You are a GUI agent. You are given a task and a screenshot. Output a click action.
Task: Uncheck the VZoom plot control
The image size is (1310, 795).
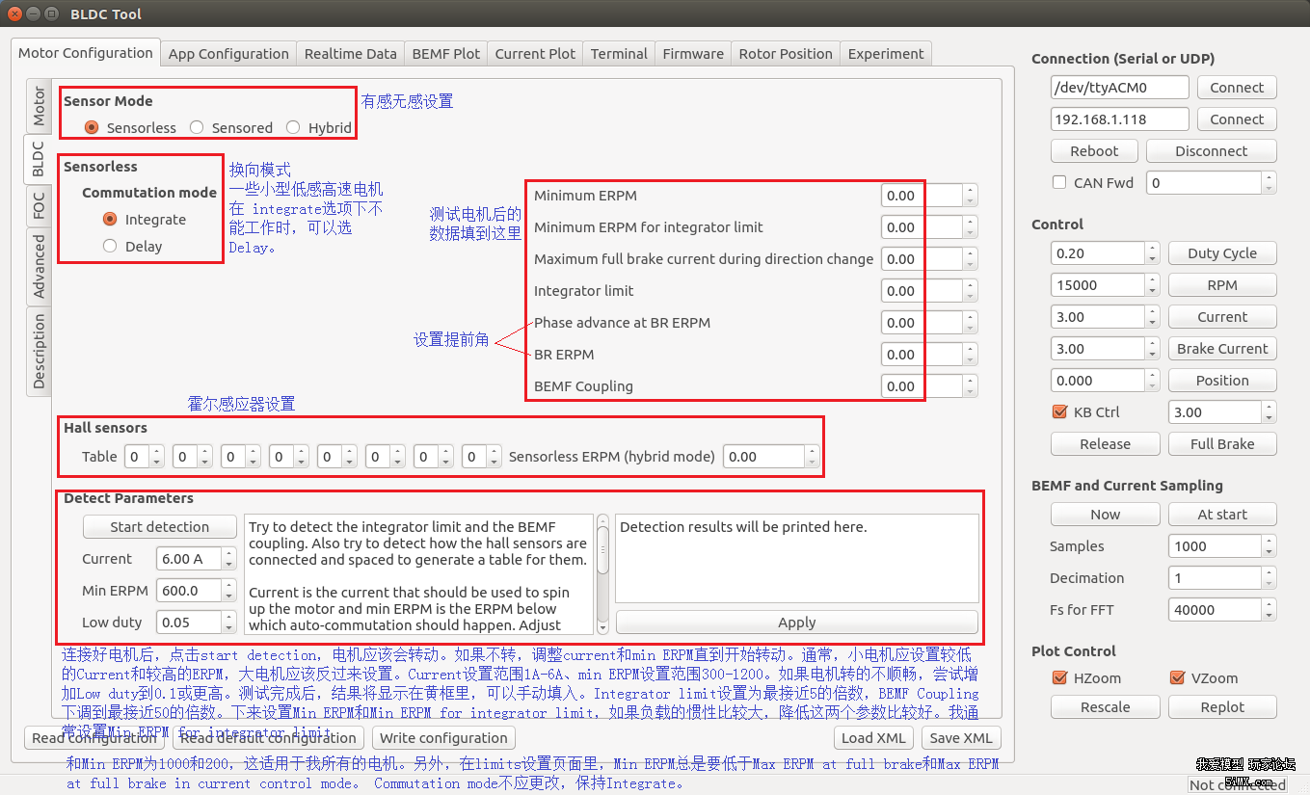[1177, 677]
